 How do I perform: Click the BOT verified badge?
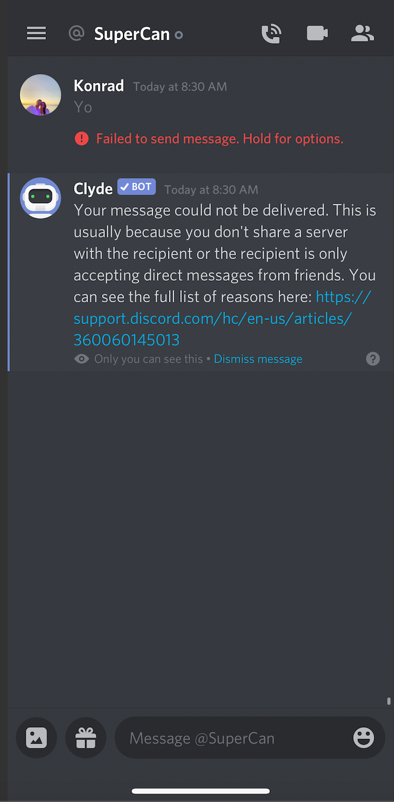point(136,187)
